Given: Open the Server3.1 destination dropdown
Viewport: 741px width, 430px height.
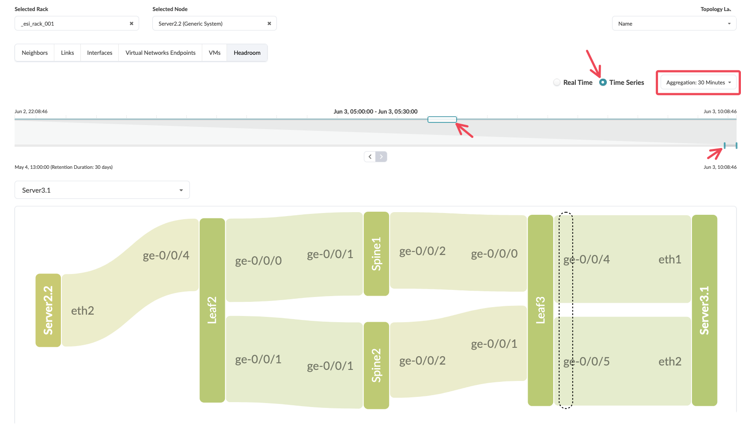Looking at the screenshot, I should click(x=102, y=190).
